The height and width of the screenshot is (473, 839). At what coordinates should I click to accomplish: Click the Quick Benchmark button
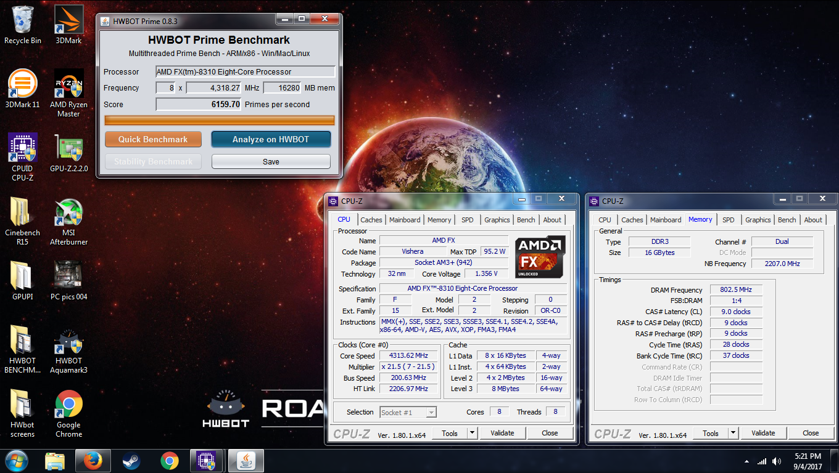[153, 139]
